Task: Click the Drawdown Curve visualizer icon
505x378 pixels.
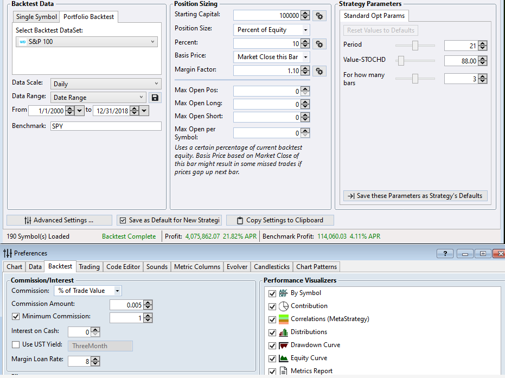Action: click(283, 345)
